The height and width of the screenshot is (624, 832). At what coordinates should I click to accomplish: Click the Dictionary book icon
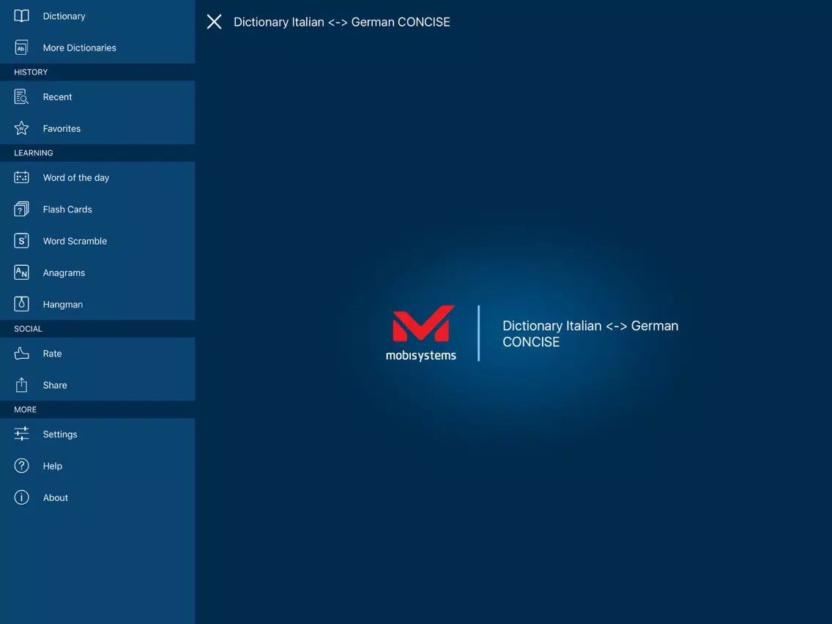coord(21,16)
